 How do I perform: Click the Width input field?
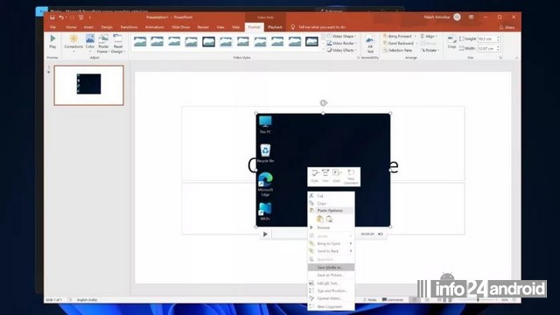click(x=488, y=48)
